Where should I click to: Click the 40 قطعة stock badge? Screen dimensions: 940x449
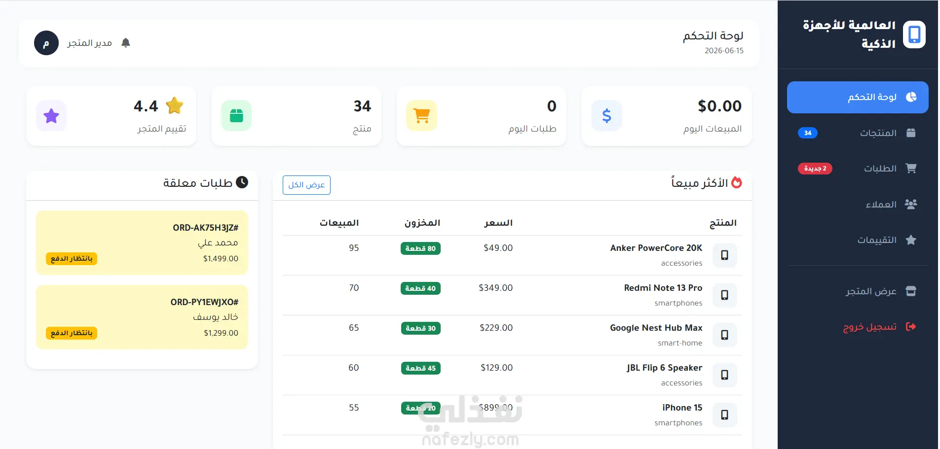click(420, 288)
